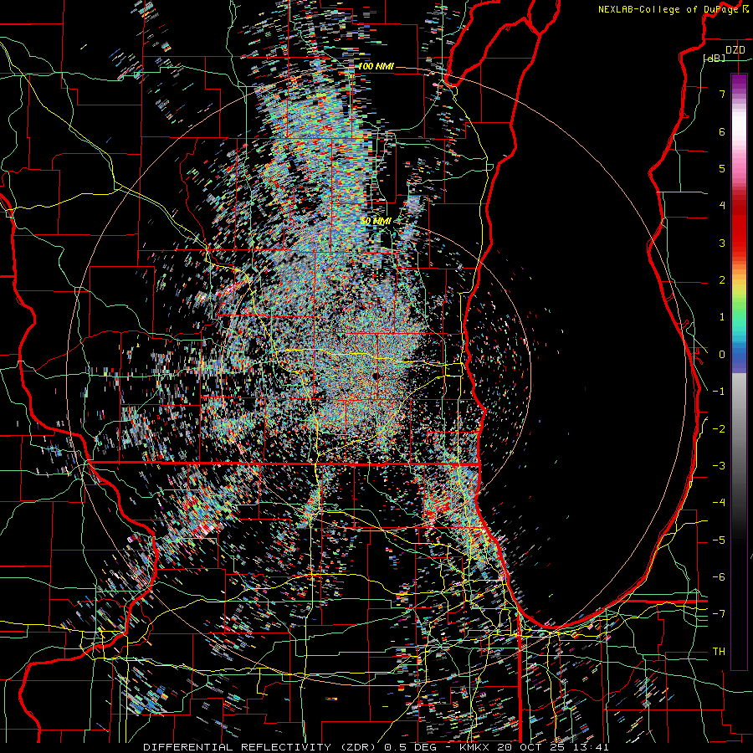The image size is (753, 753).
Task: Select the 7 dB tick label
Action: (722, 94)
